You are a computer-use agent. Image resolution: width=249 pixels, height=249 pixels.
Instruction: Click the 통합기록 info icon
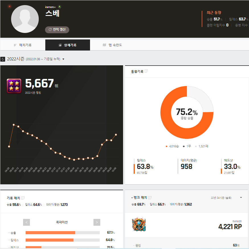point(146,71)
